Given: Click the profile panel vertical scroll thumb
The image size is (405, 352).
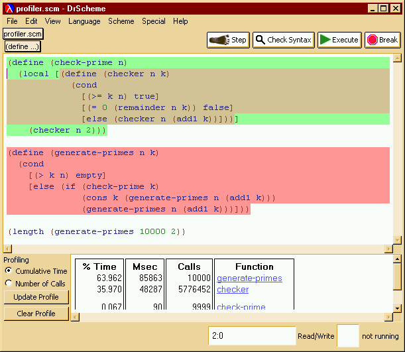Looking at the screenshot, I should click(x=397, y=276).
